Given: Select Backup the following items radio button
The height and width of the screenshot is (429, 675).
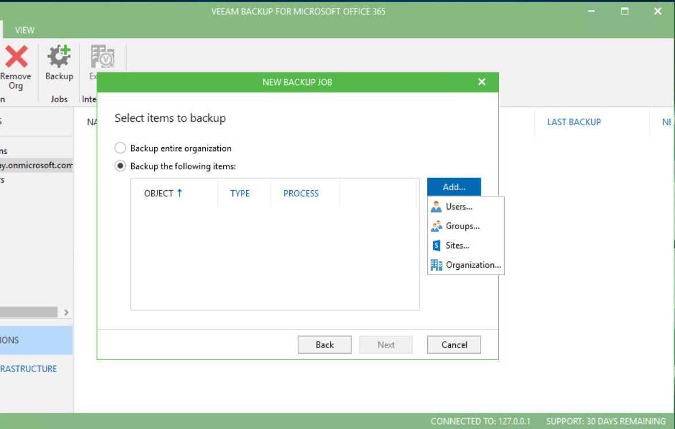Looking at the screenshot, I should (x=120, y=167).
